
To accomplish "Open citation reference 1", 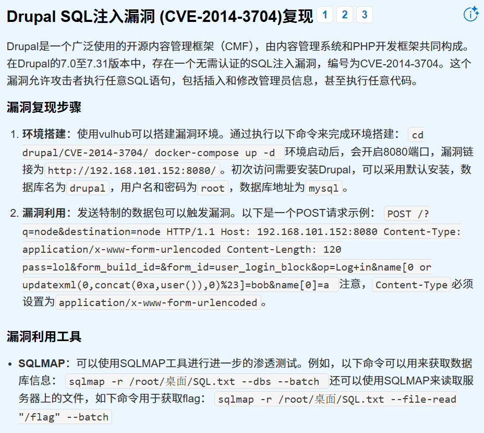I will tap(325, 15).
